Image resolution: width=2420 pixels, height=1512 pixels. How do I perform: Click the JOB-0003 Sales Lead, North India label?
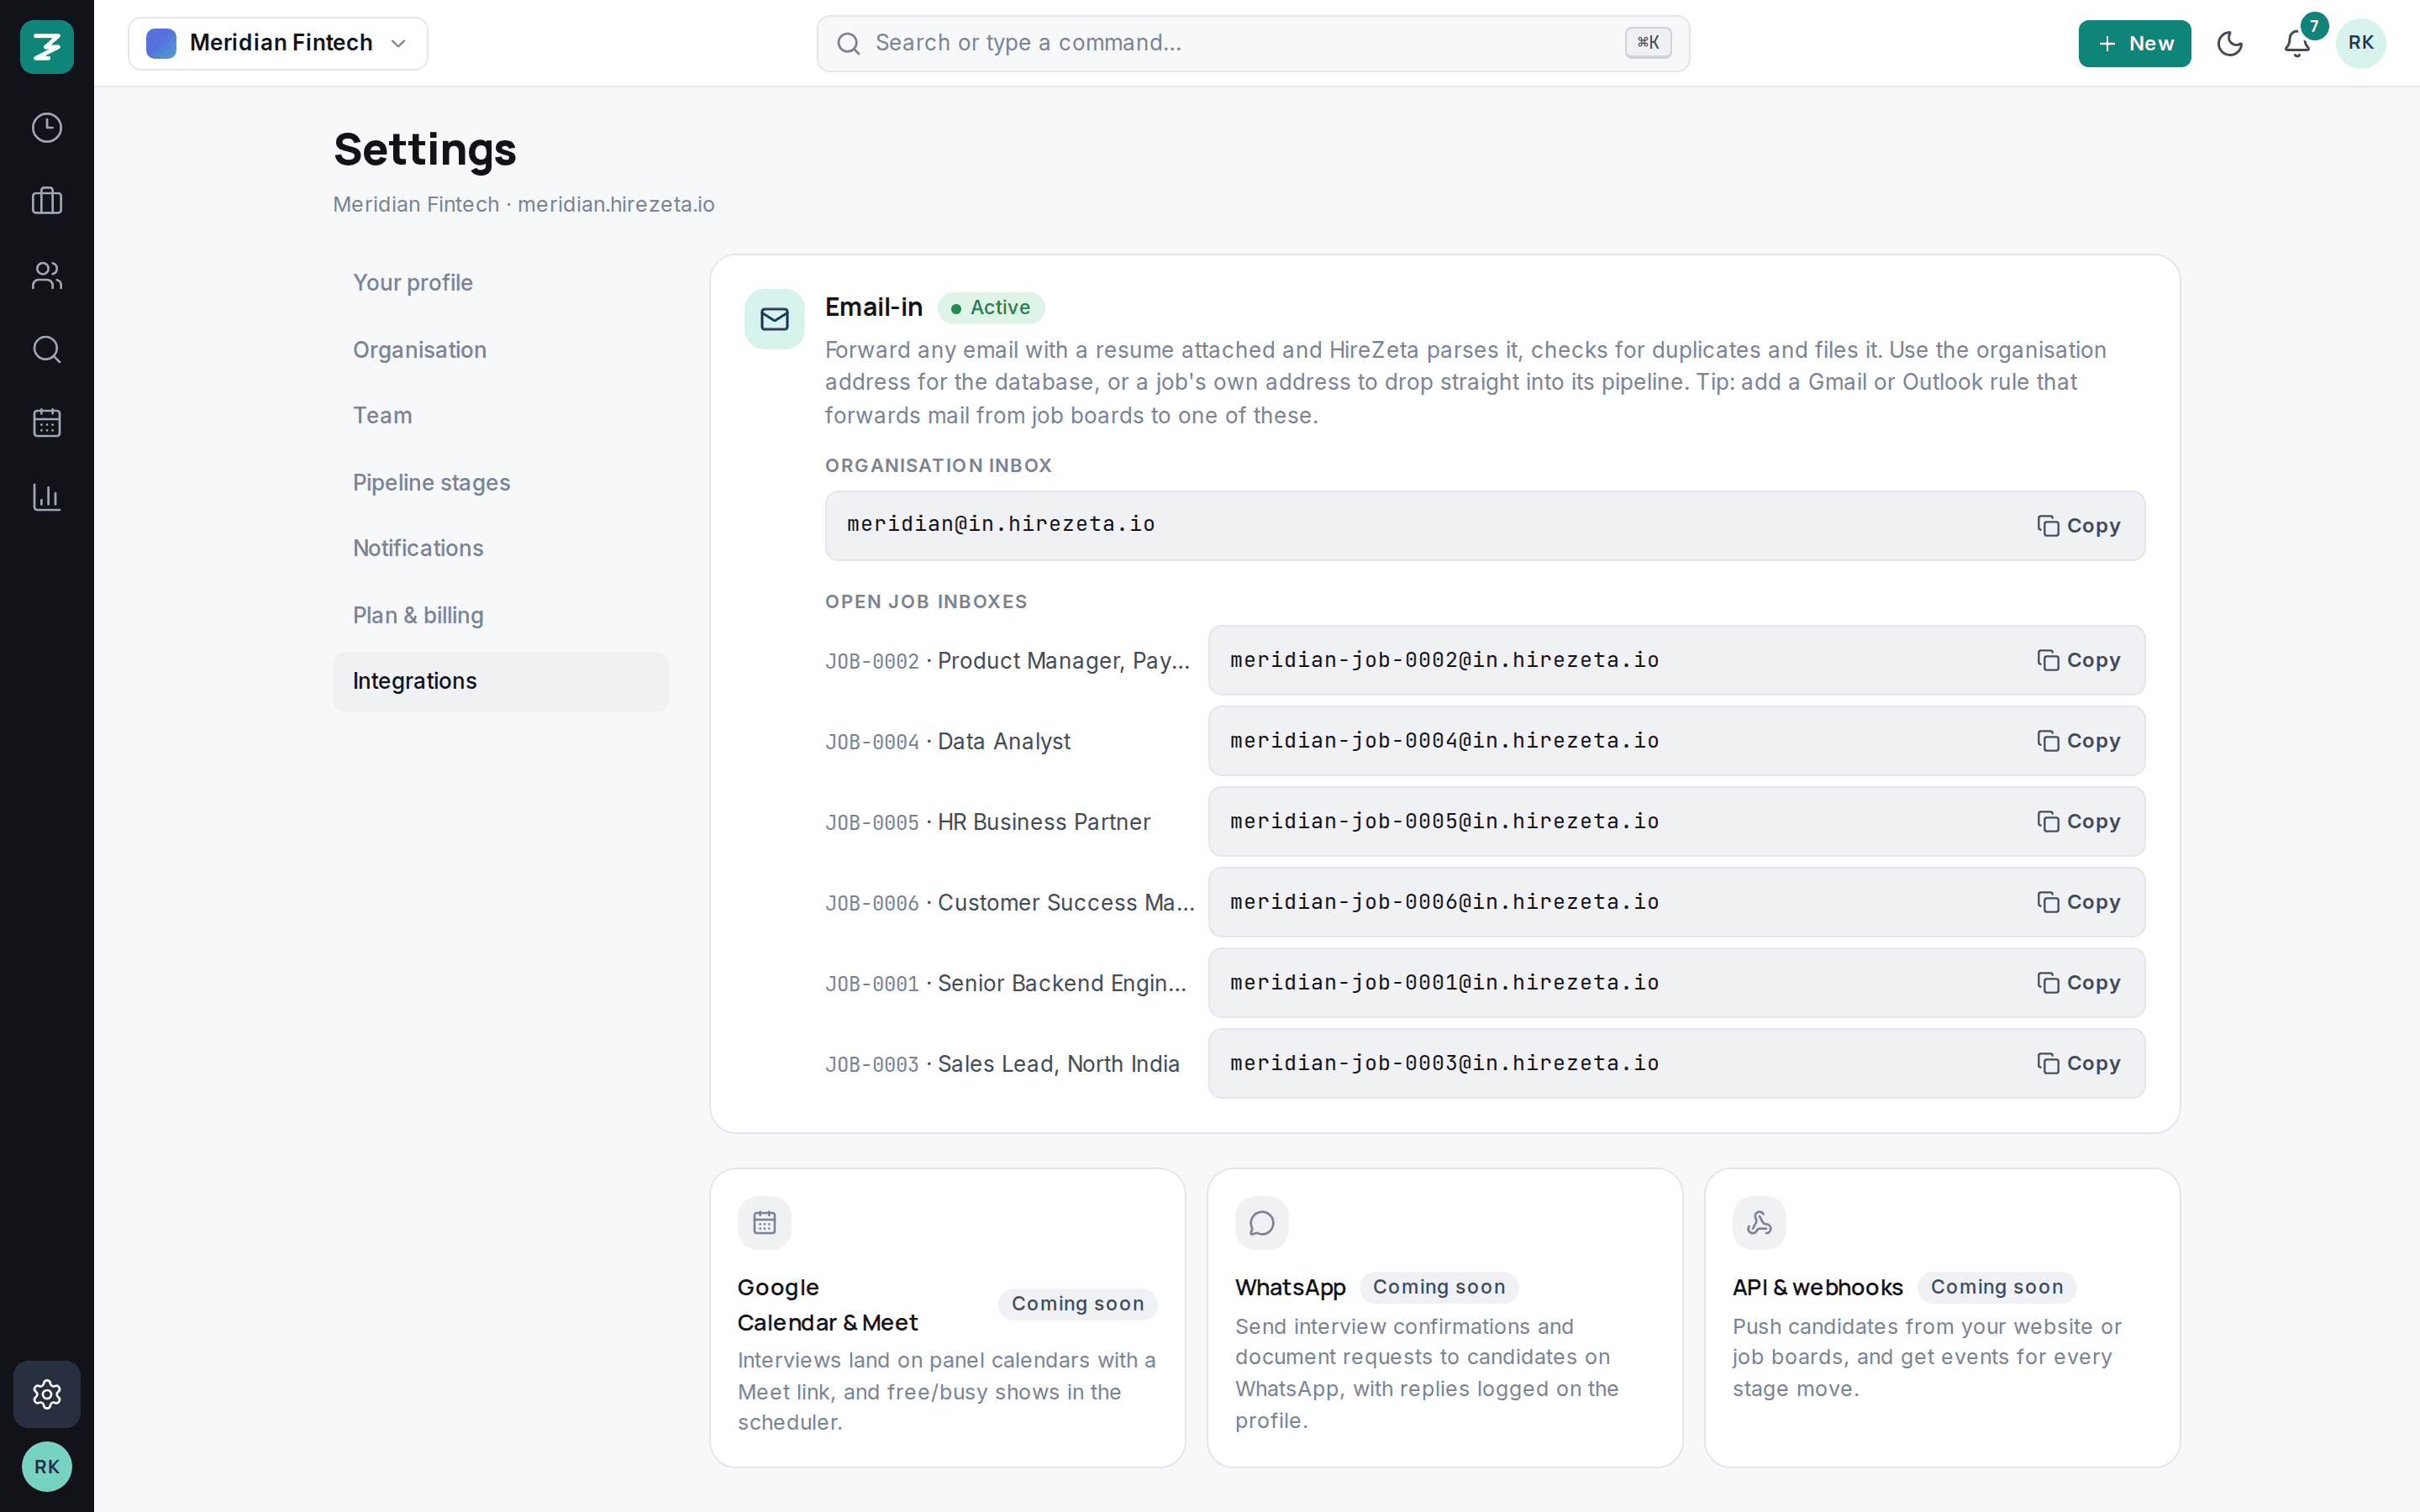[x=1002, y=1064]
